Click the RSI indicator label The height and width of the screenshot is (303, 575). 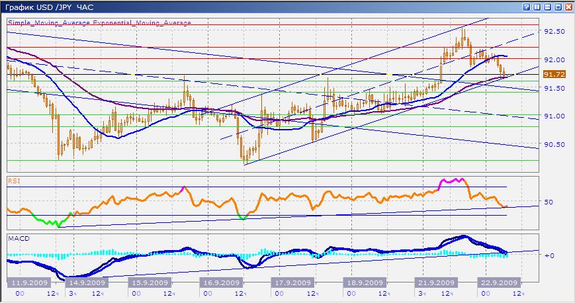tap(13, 180)
